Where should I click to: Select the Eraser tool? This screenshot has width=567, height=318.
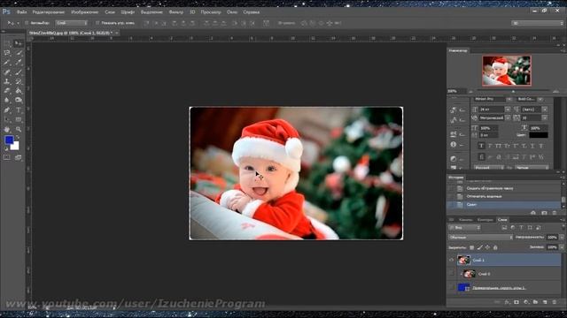tap(7, 91)
